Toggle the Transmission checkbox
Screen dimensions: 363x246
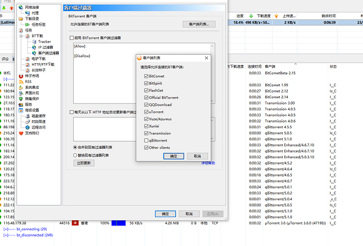click(x=146, y=134)
